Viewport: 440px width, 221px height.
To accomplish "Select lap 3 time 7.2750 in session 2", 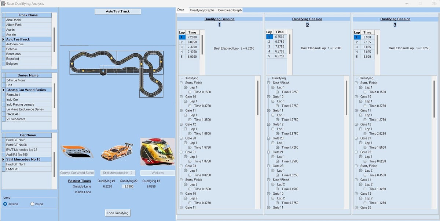I will click(279, 47).
